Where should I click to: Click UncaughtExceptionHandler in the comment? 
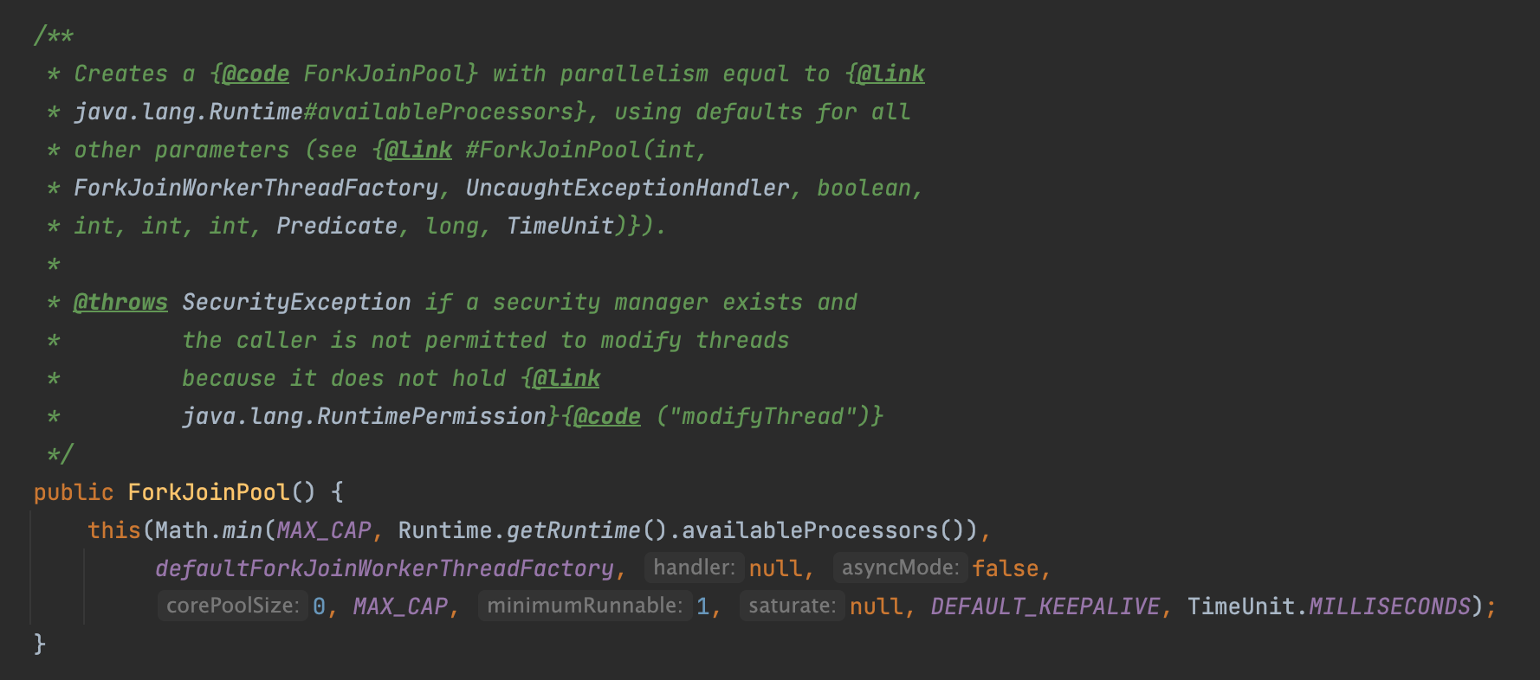[x=628, y=188]
